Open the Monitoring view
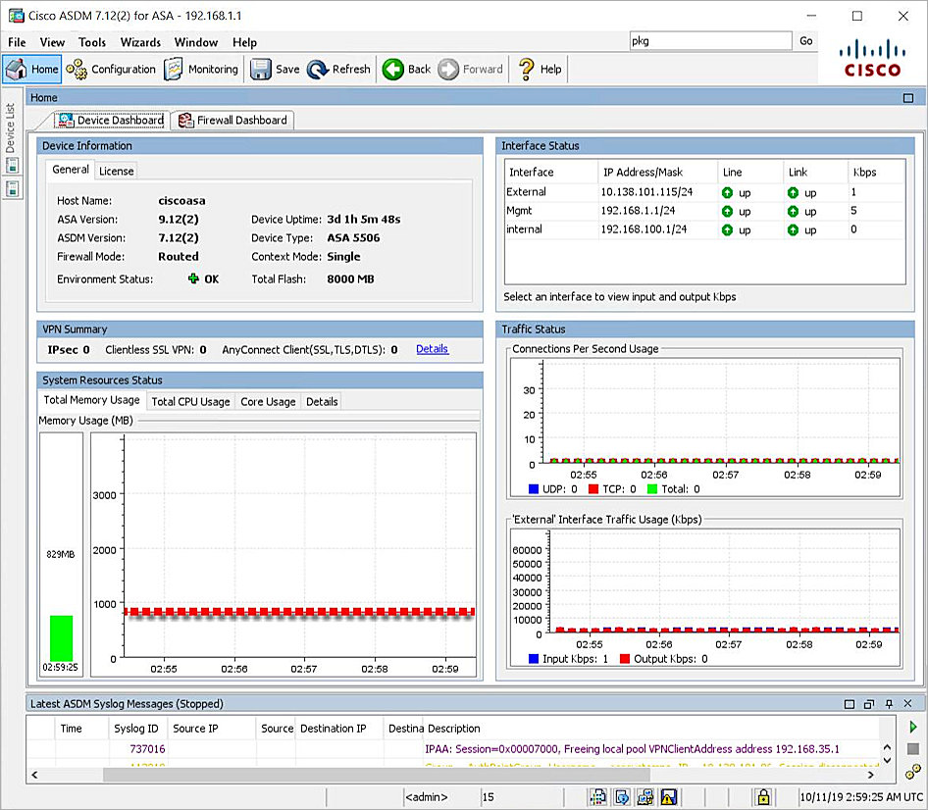The height and width of the screenshot is (810, 928). [201, 69]
